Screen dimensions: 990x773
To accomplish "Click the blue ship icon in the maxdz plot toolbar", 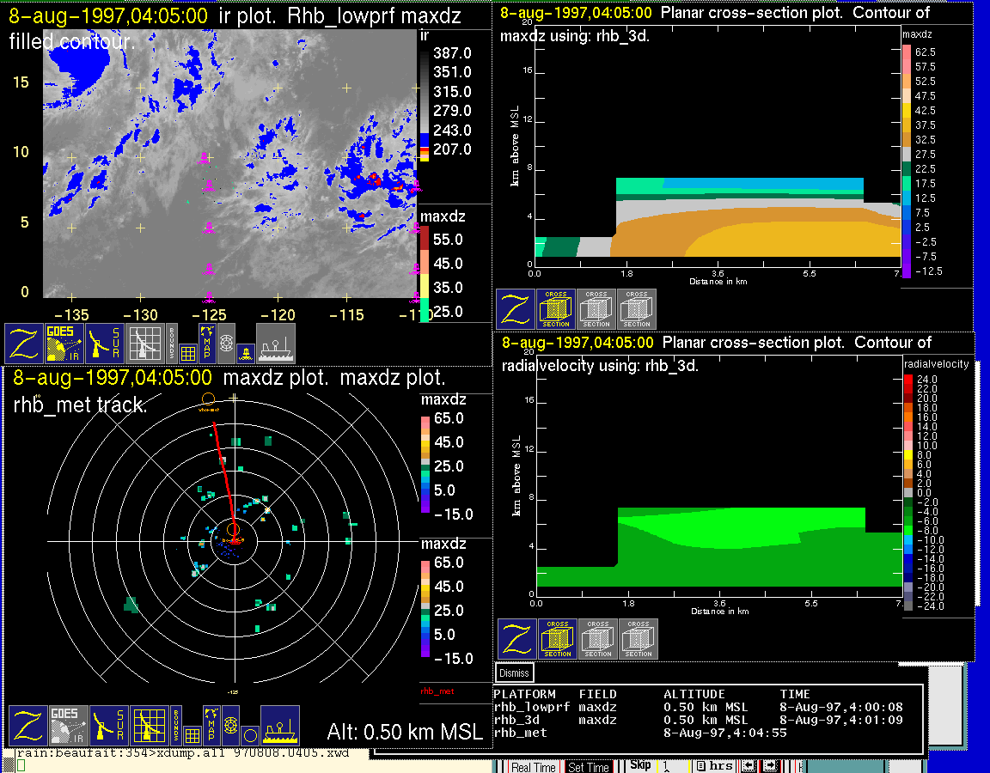I will coord(280,727).
